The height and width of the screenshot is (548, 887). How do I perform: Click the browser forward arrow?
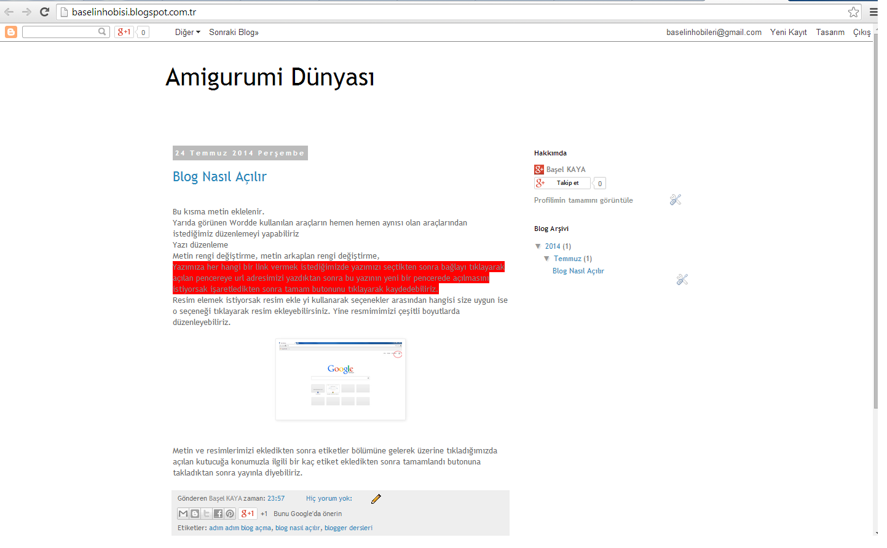tap(26, 12)
